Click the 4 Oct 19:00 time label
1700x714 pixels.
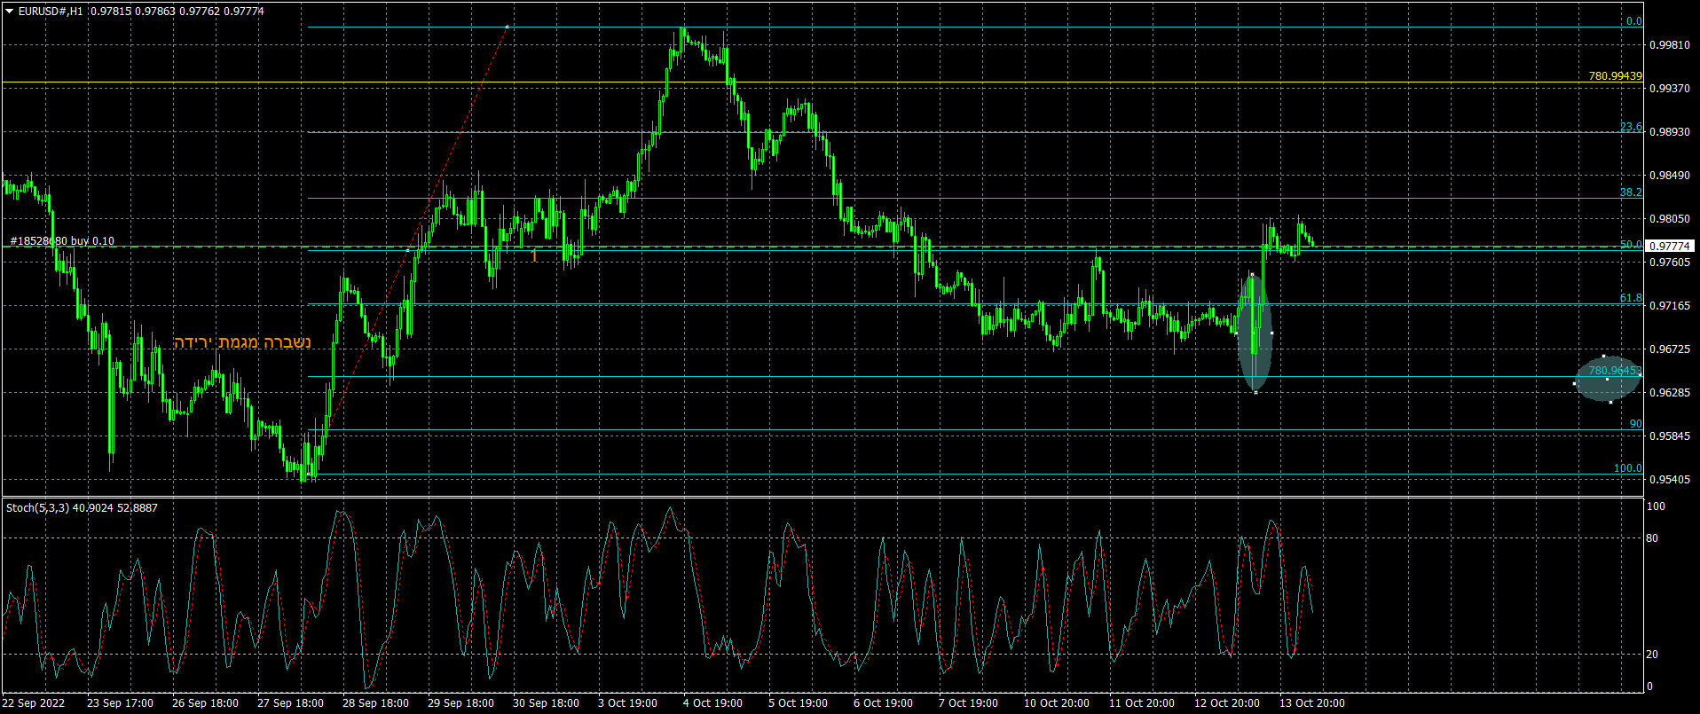tap(712, 703)
